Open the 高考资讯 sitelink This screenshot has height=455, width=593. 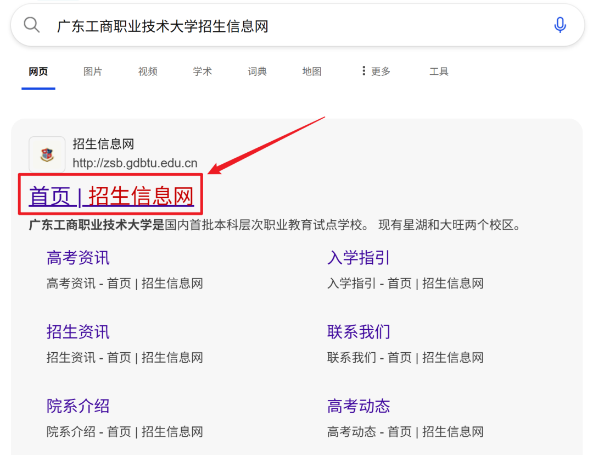point(78,258)
